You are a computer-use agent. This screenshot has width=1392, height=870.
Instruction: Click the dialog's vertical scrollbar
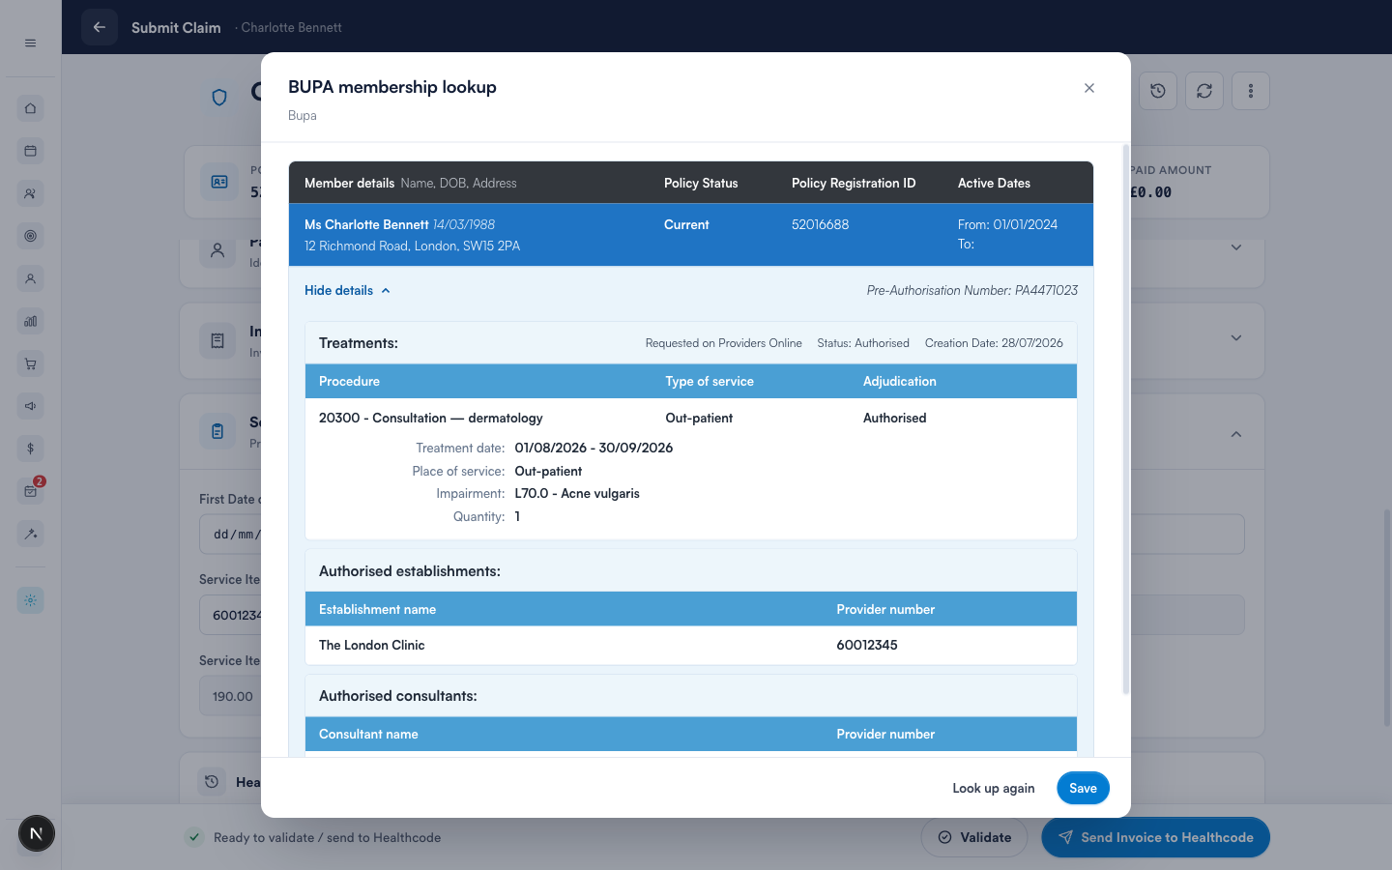(1125, 420)
